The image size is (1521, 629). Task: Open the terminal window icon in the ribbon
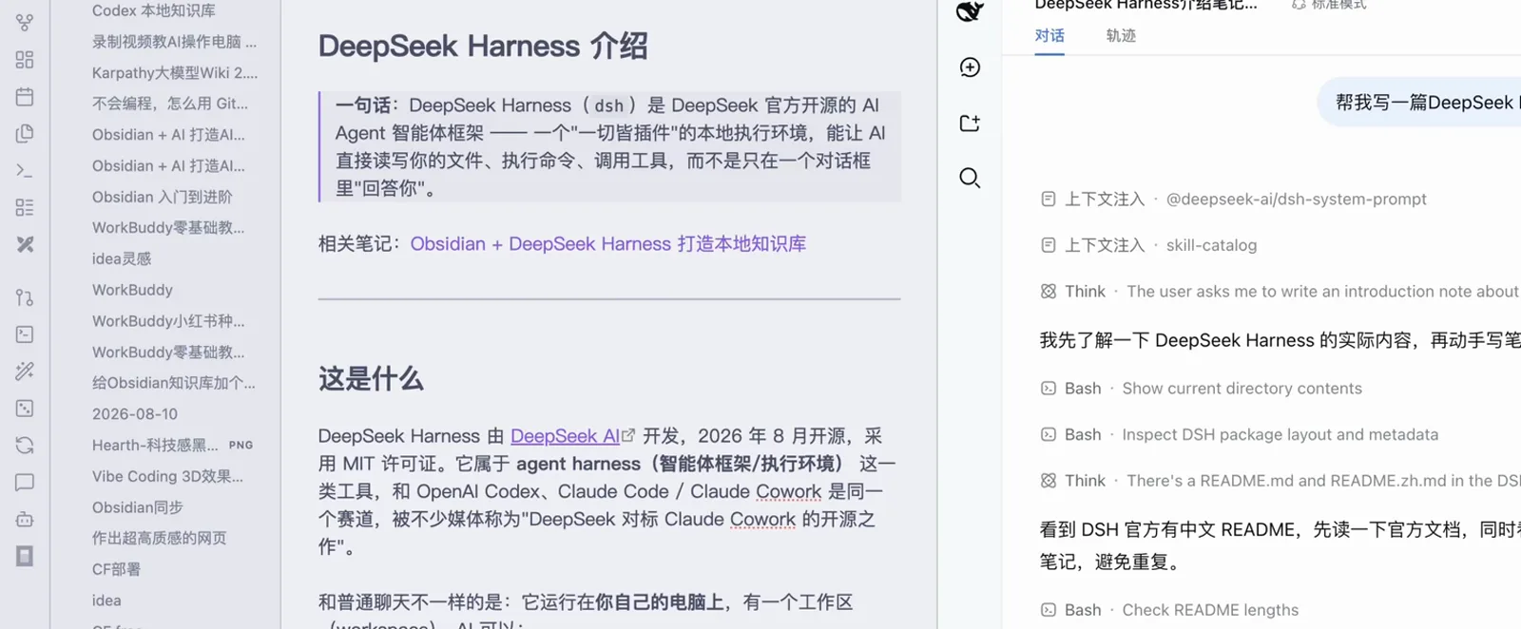tap(25, 334)
